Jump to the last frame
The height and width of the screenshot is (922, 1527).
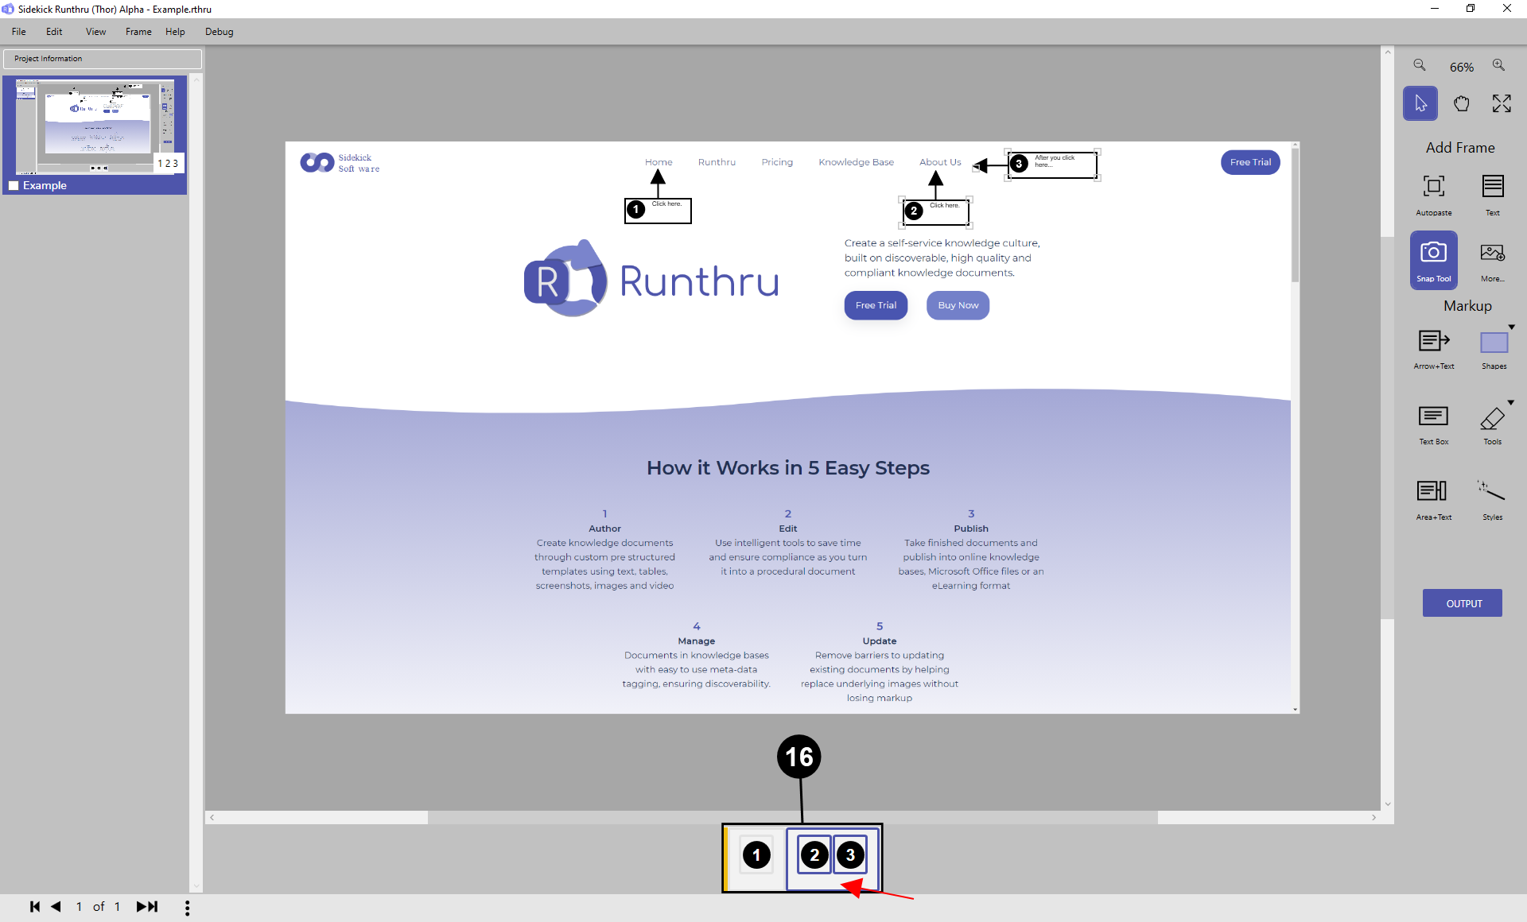147,907
